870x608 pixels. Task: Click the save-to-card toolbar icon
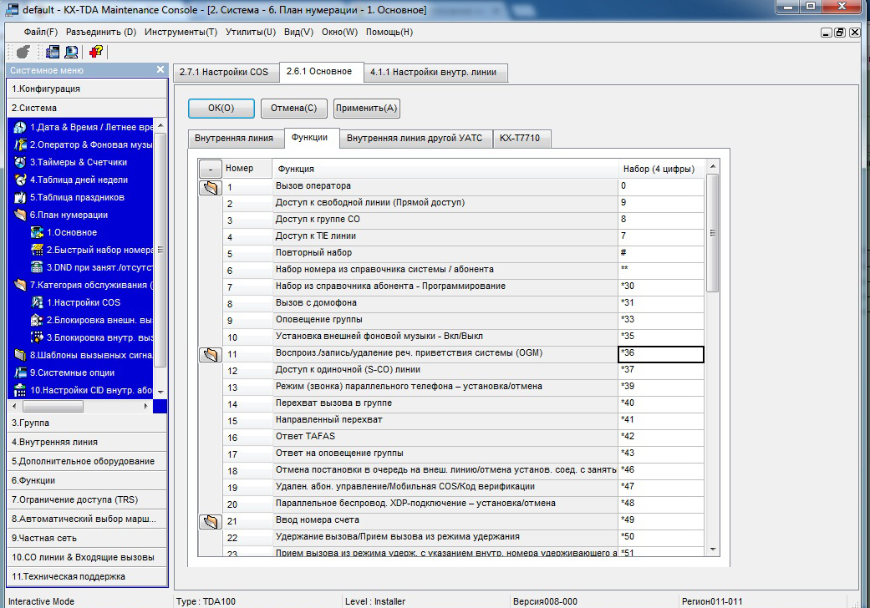pos(53,52)
